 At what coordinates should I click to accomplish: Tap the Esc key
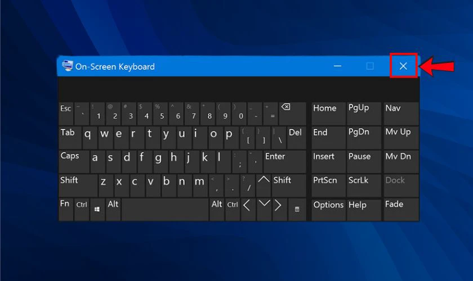(x=66, y=114)
